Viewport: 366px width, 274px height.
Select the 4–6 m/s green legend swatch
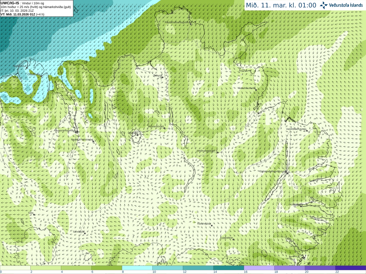point(76,268)
